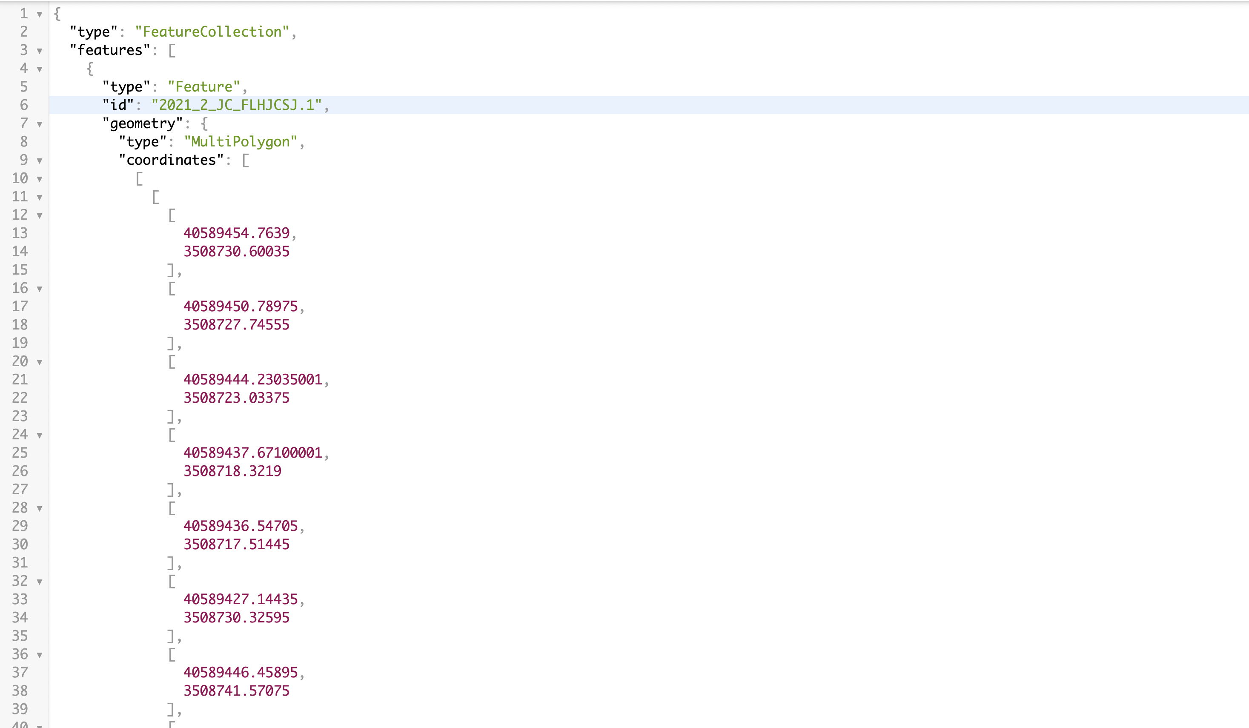
Task: Fold the coordinate pair at line 36
Action: coord(40,655)
